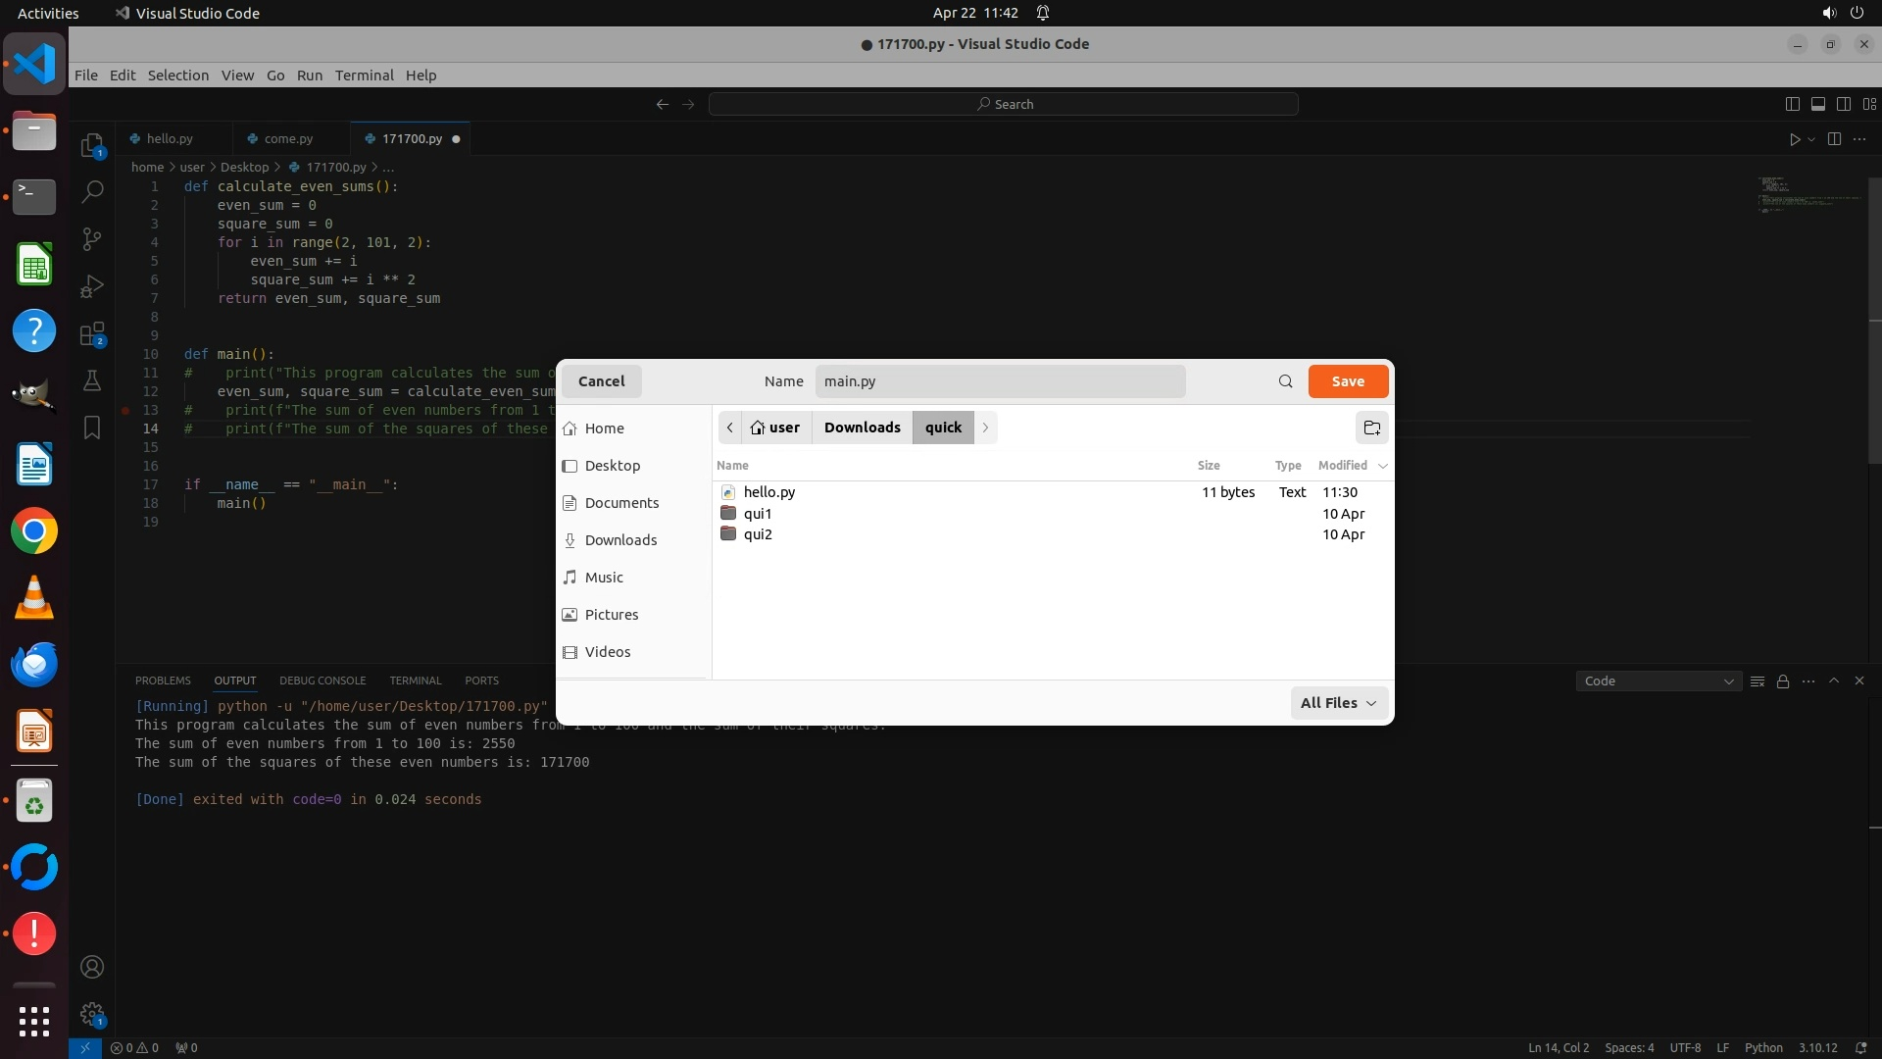
Task: Click the Run Python File play icon
Action: point(1794,139)
